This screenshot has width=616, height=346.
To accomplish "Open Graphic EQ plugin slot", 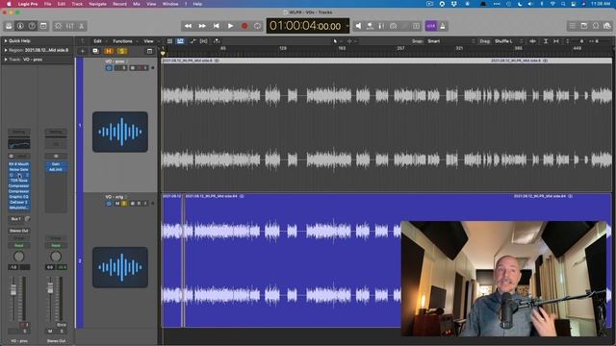I will click(x=19, y=197).
